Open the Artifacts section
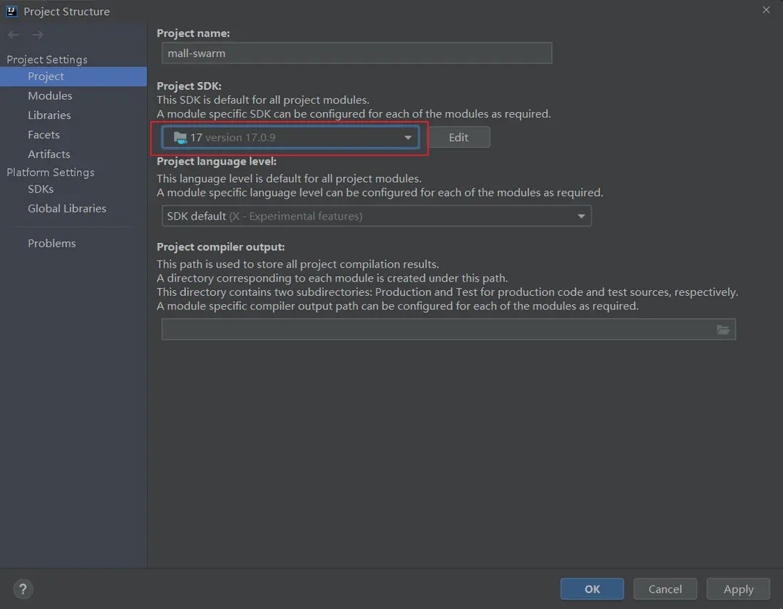Screen dimensions: 783x609 click(x=48, y=154)
